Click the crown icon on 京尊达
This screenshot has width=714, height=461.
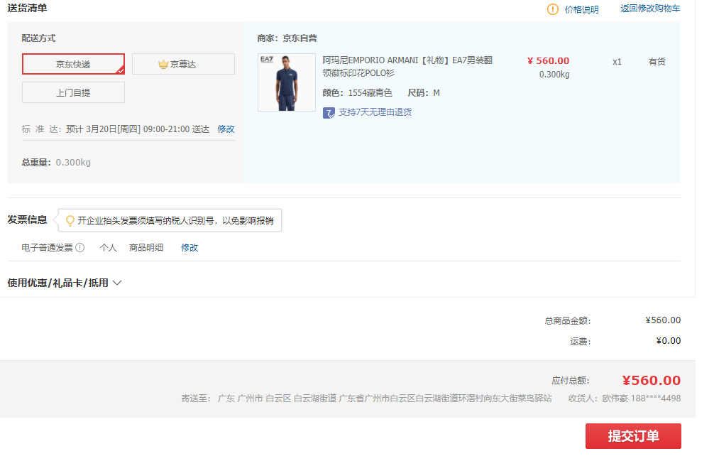coord(163,65)
